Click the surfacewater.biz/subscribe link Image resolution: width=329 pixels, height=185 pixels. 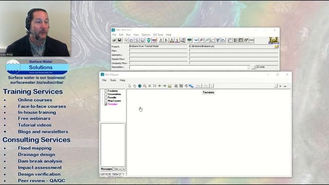[x=36, y=82]
